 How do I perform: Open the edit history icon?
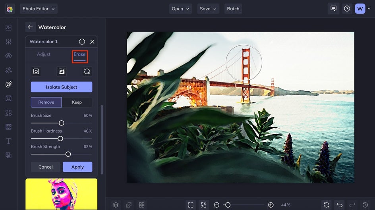click(365, 205)
